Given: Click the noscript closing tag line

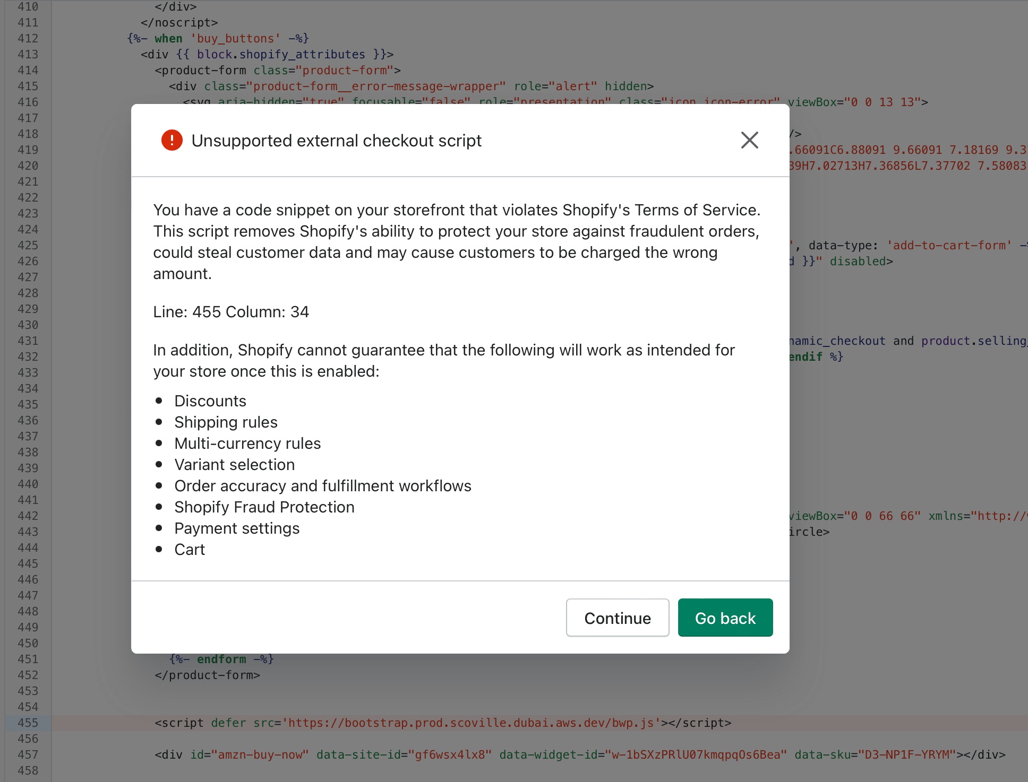Looking at the screenshot, I should click(x=179, y=22).
